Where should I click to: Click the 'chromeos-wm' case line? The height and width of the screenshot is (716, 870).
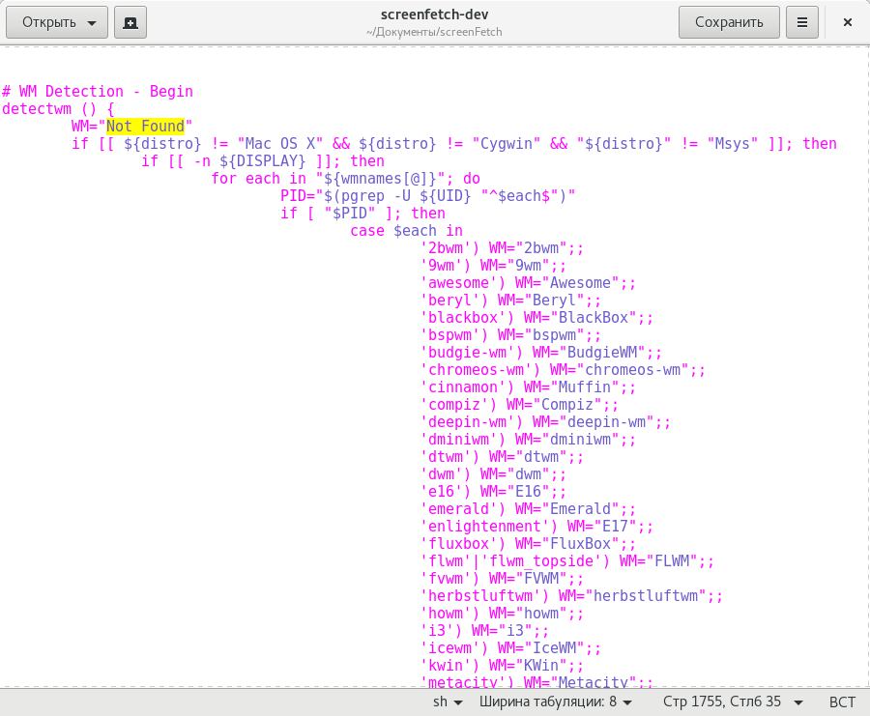[x=564, y=370]
